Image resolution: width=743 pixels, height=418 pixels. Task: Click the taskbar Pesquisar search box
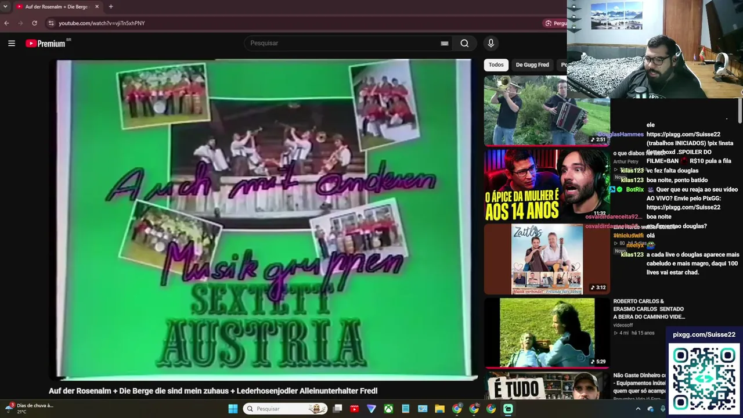click(x=284, y=409)
